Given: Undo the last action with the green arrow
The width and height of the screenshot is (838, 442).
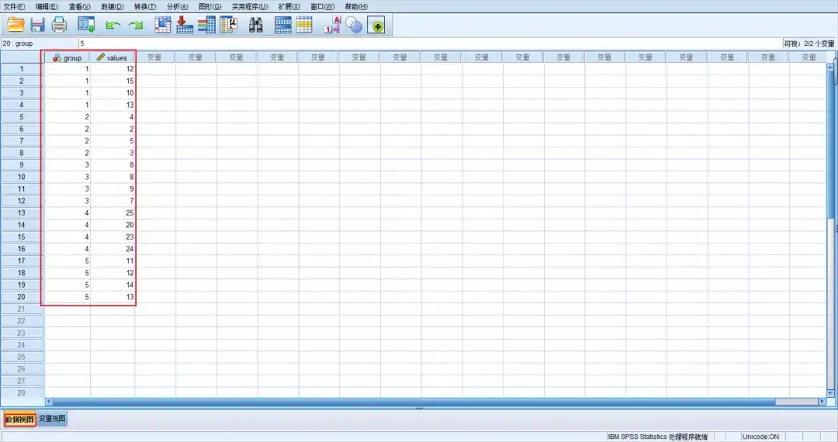Looking at the screenshot, I should point(113,25).
